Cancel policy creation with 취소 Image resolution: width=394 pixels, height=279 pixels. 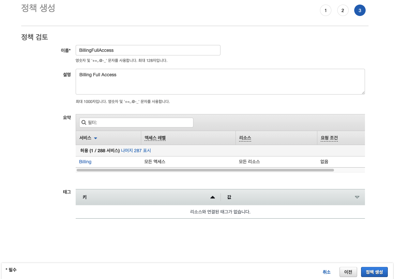326,272
